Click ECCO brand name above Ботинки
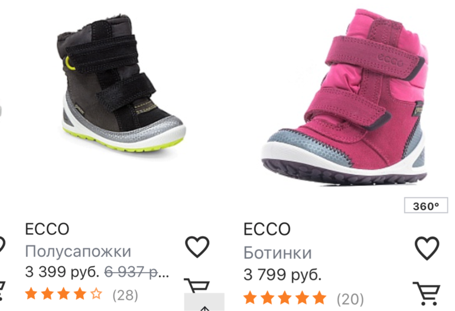This screenshot has height=311, width=455. [266, 229]
